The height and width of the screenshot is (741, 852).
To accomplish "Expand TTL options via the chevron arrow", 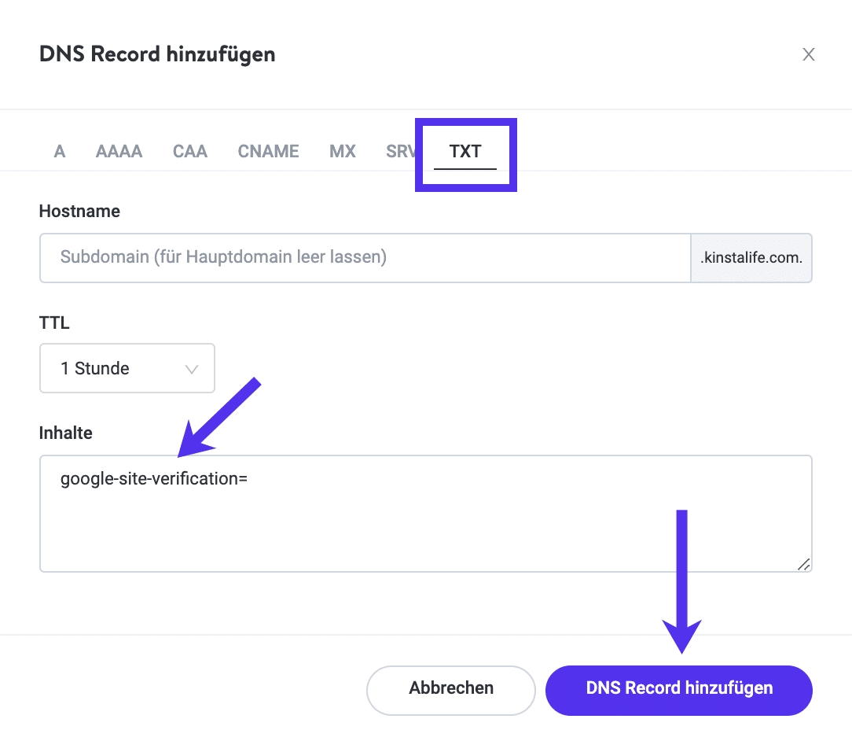I will click(191, 369).
